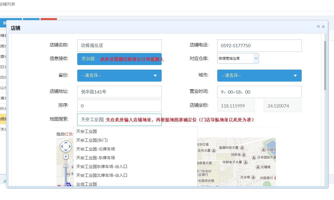Screen dimensions: 334x200
Task: Click the 地图搜索 map search box
Action: click(x=119, y=120)
